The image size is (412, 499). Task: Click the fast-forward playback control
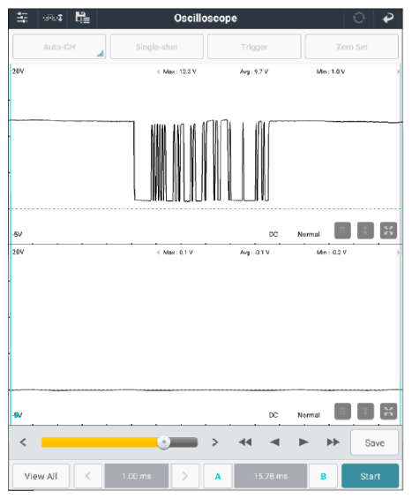tap(333, 442)
